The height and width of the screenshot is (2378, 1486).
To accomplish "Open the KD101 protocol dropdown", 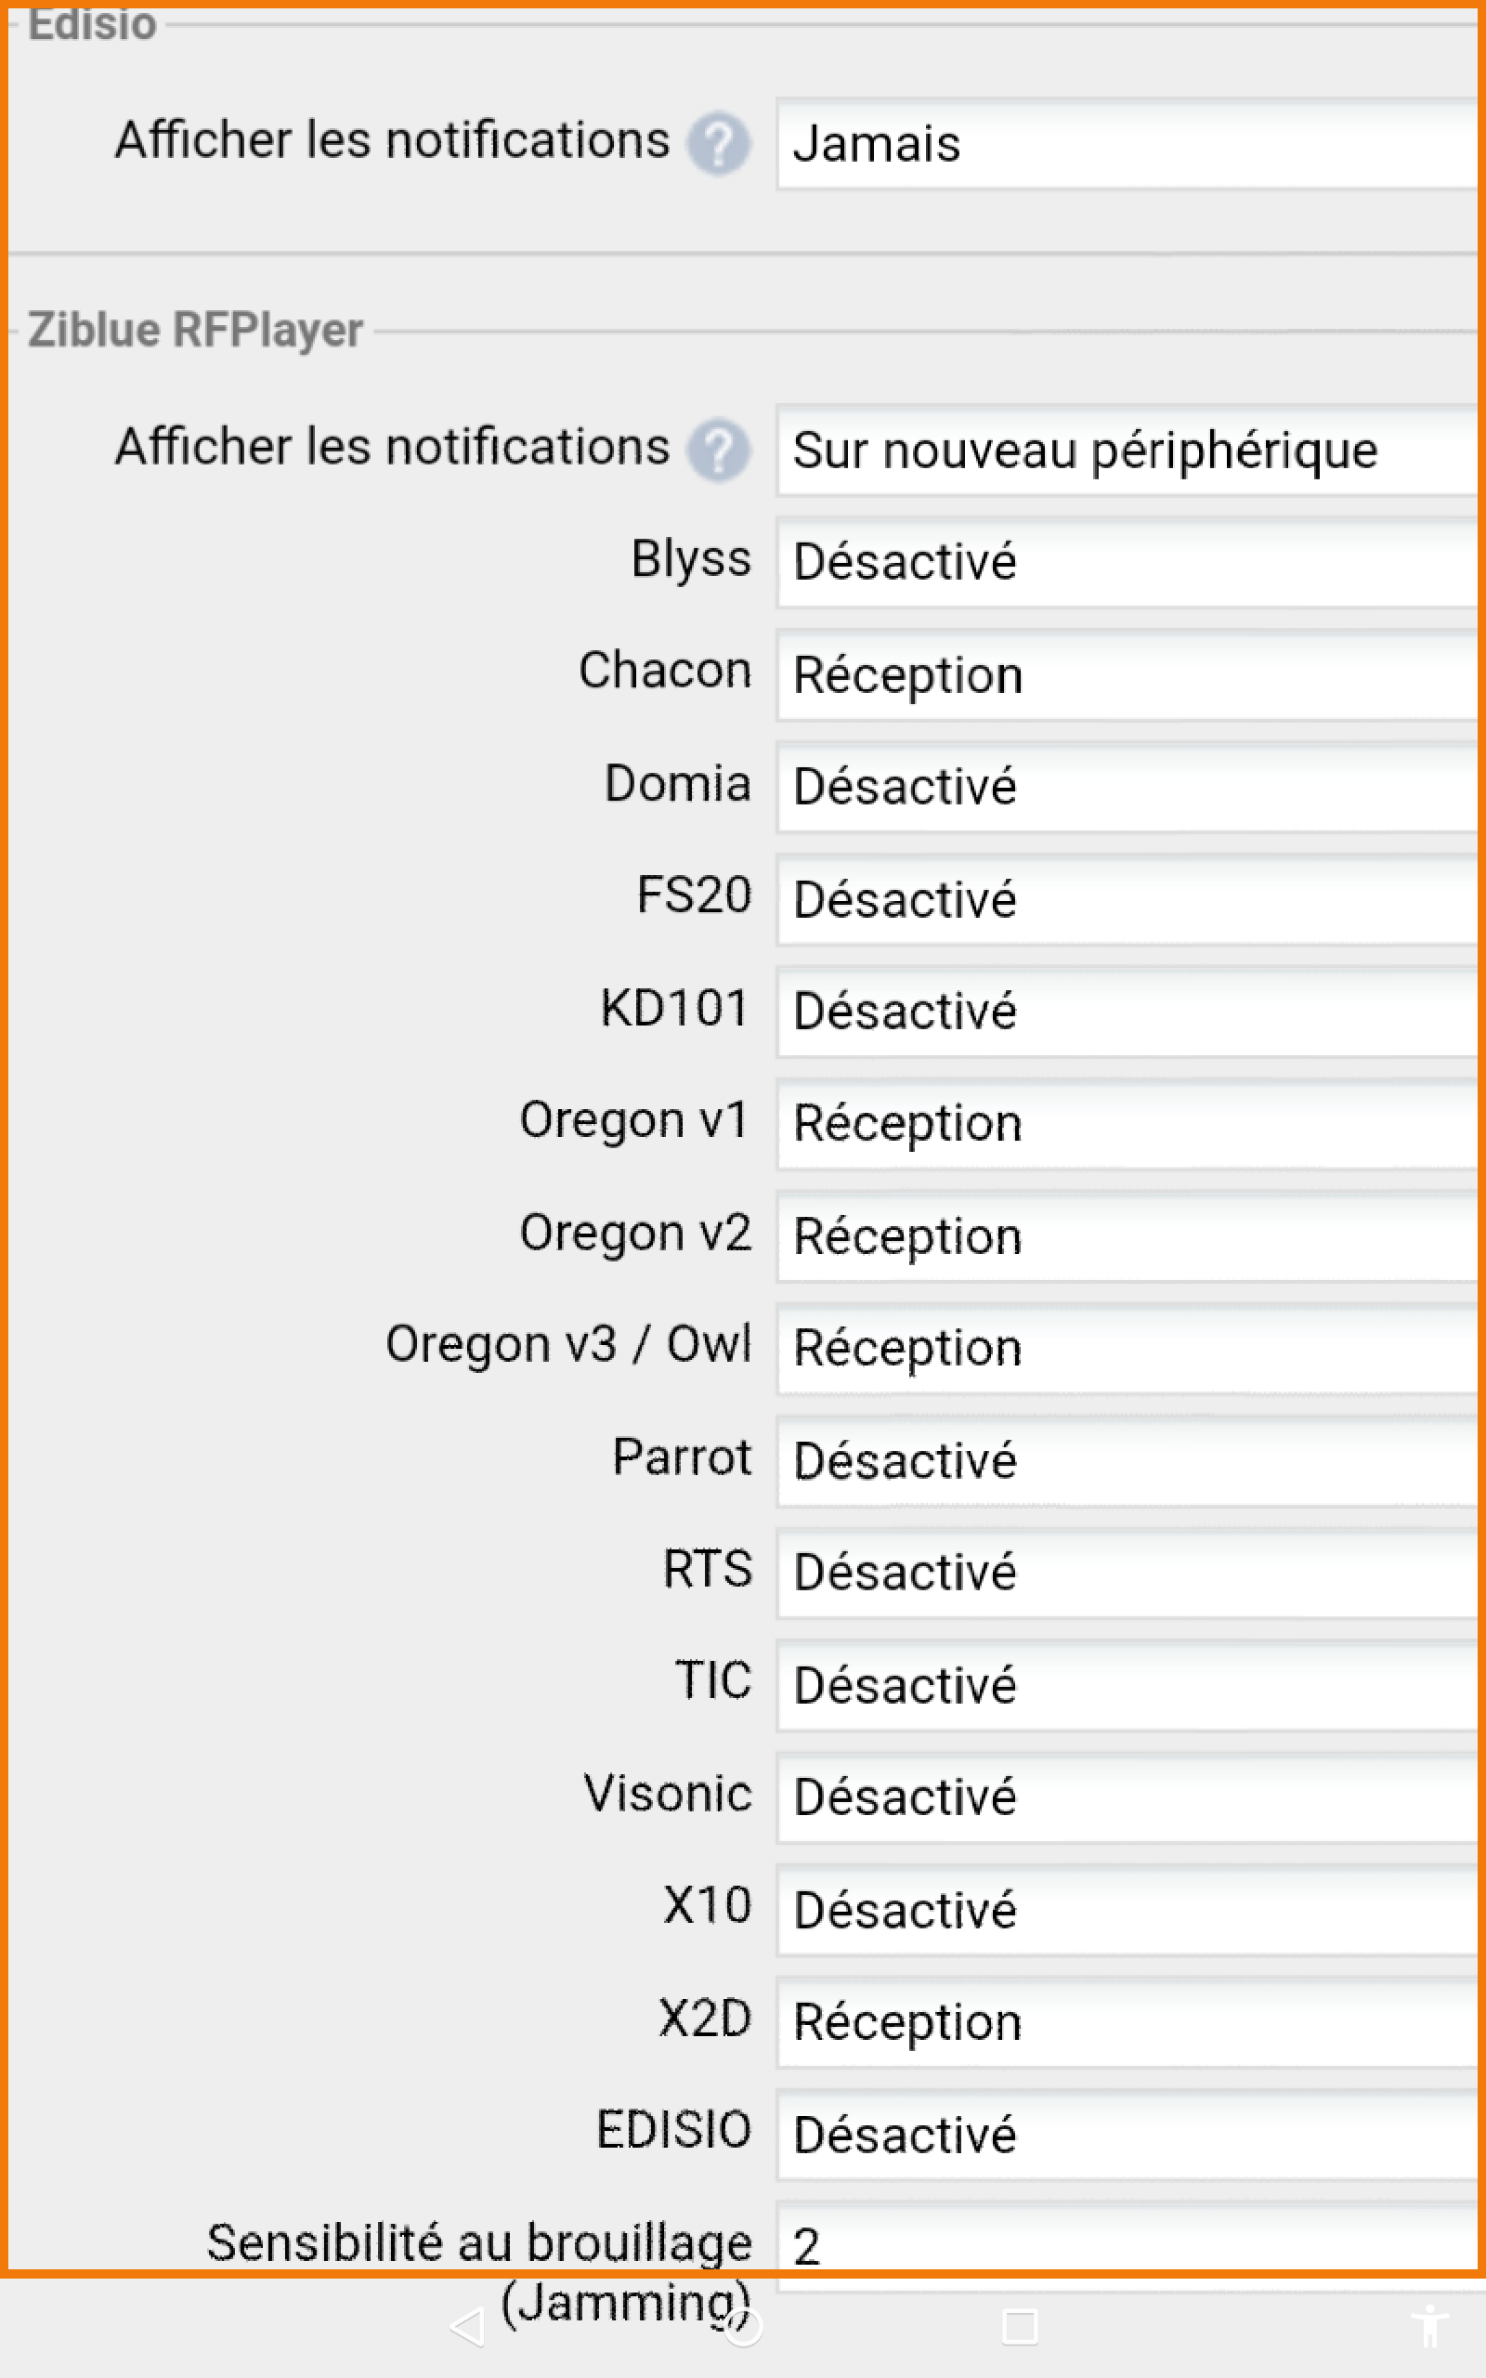I will 1128,1013.
